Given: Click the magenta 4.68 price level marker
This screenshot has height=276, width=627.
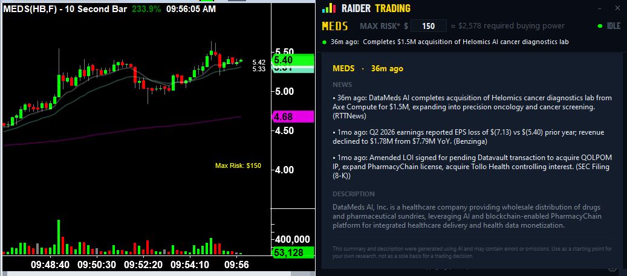Looking at the screenshot, I should coord(292,117).
